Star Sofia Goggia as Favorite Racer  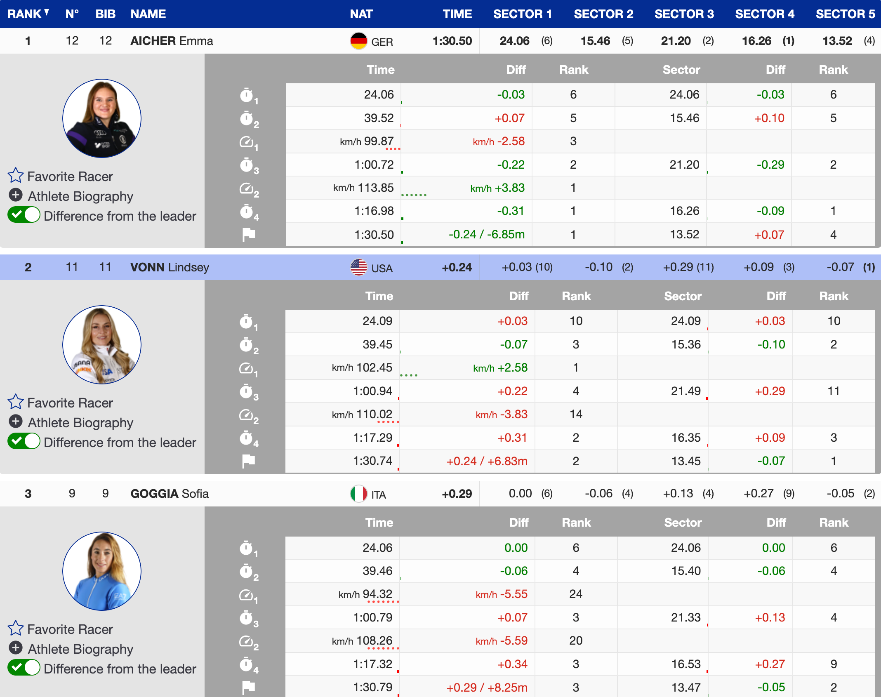point(16,628)
